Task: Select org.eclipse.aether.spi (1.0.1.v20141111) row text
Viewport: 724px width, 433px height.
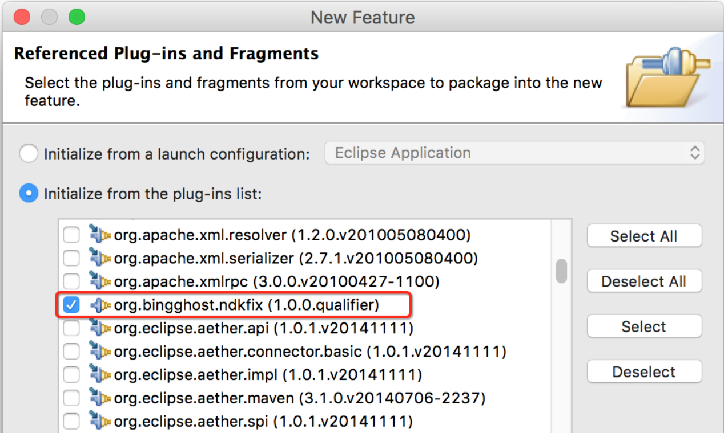Action: point(264,422)
